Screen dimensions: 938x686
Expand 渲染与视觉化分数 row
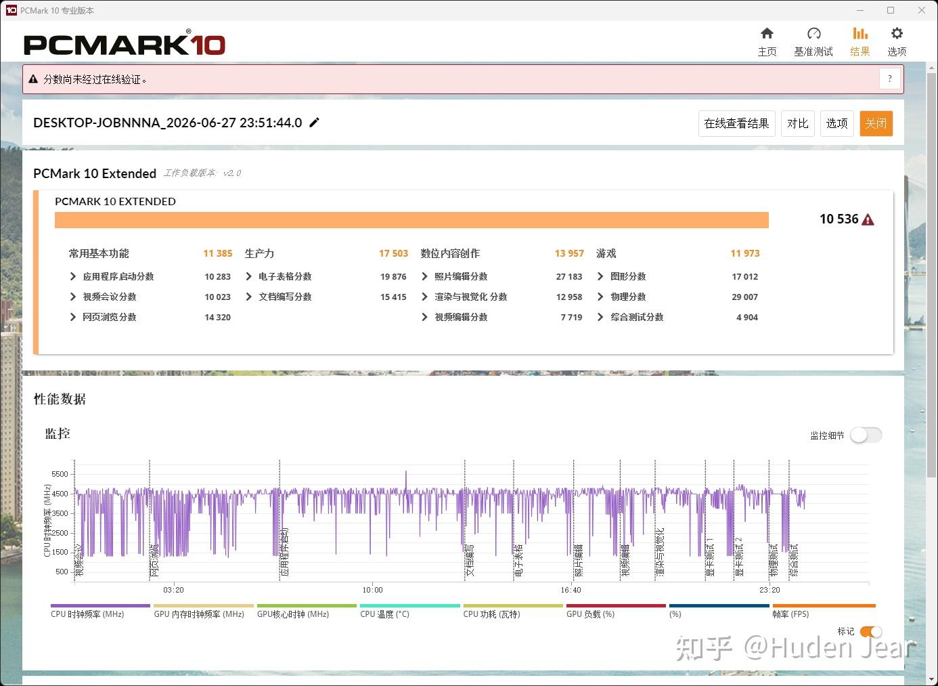[x=425, y=297]
